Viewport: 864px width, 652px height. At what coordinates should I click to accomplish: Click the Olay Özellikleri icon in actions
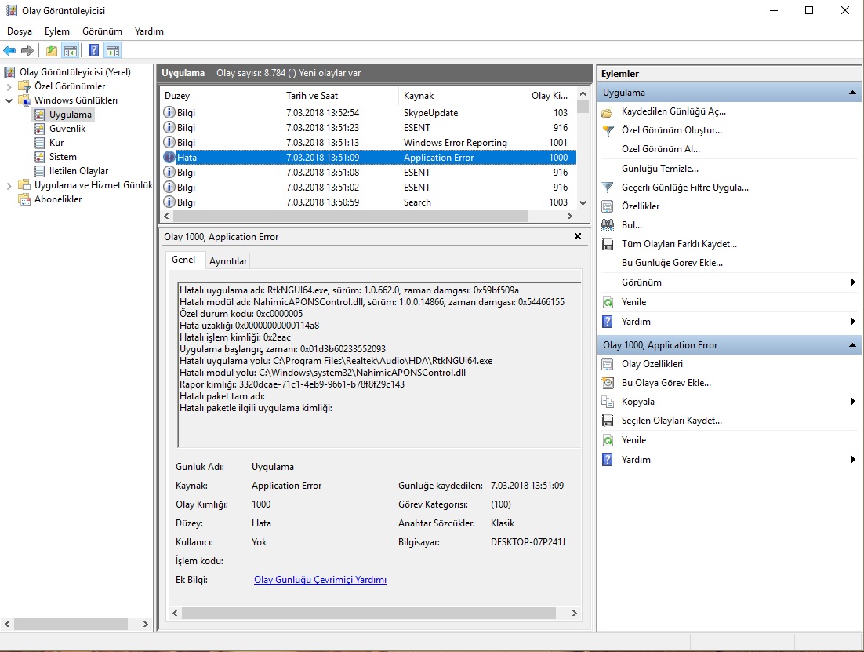tap(608, 364)
